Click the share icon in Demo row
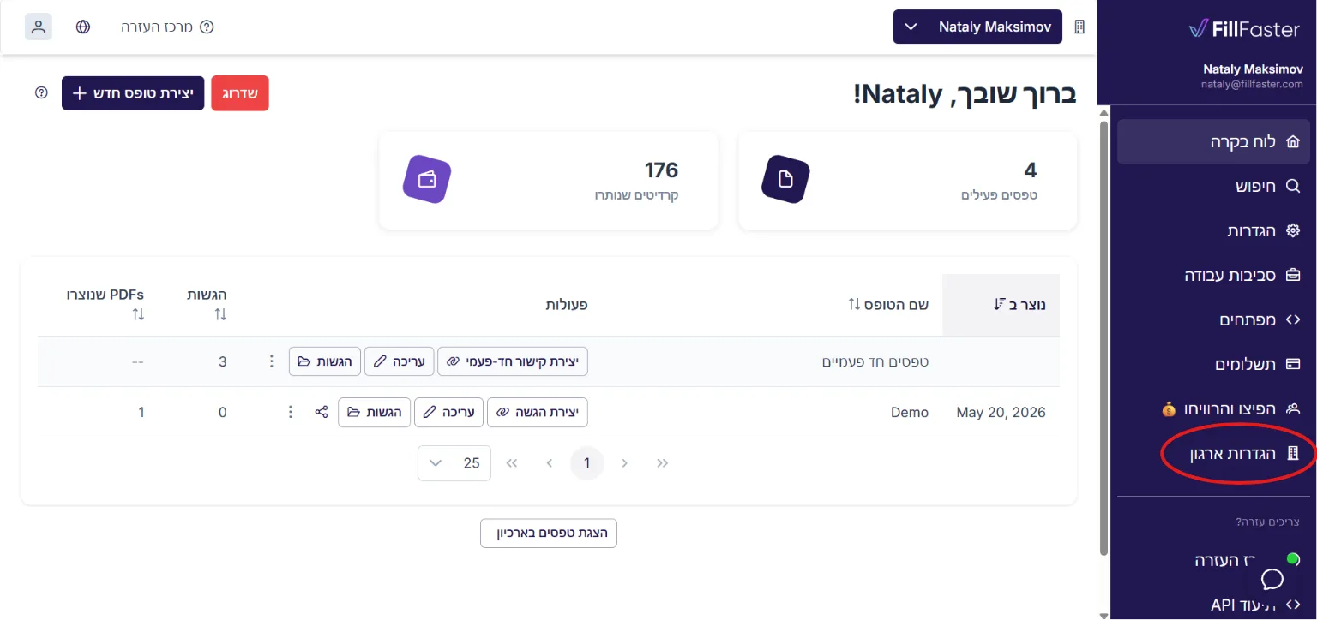1317x620 pixels. [322, 412]
